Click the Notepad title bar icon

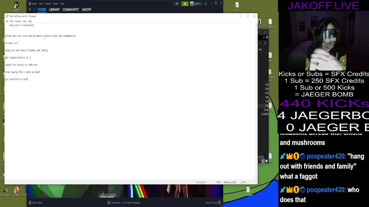(7, 16)
